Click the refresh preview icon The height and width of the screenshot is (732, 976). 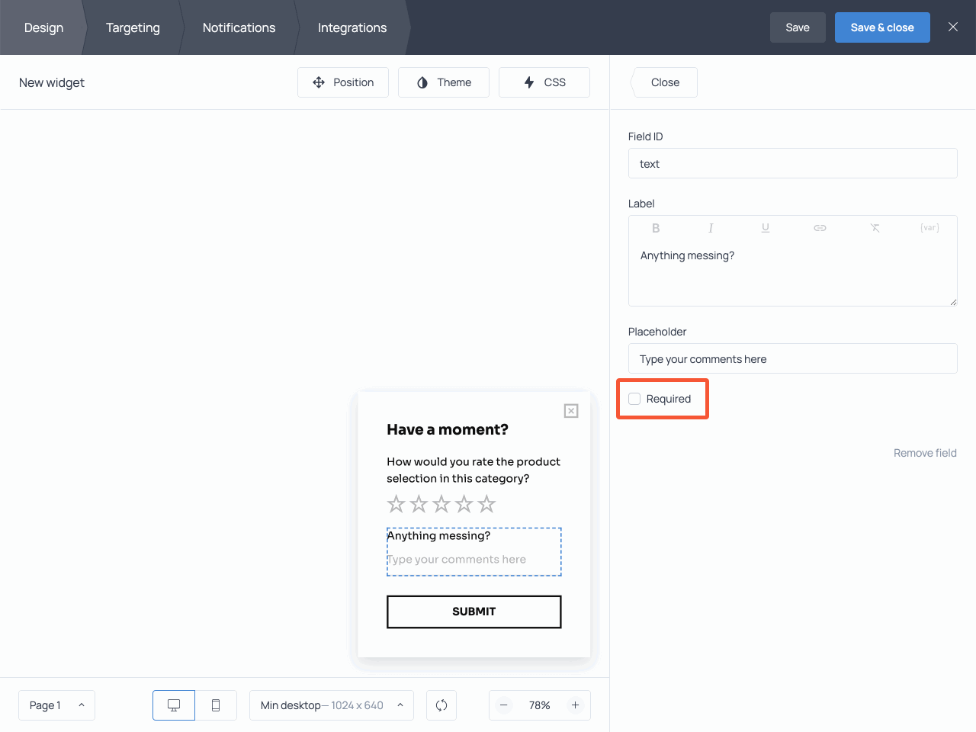441,705
